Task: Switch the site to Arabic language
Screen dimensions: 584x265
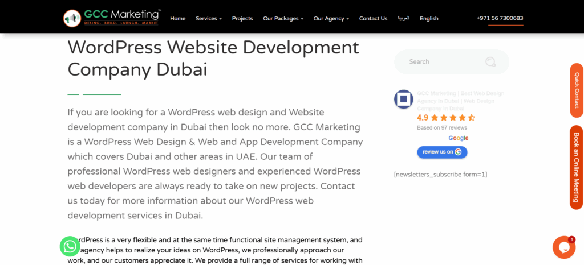Action: point(403,18)
